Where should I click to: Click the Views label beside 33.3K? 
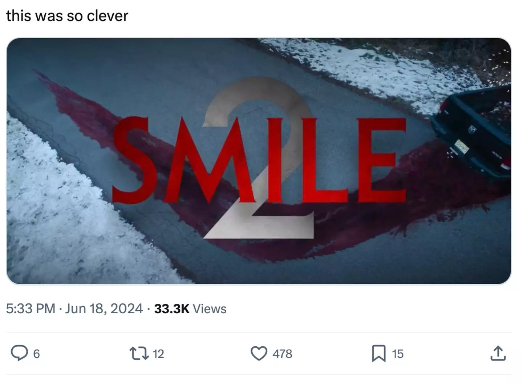210,309
